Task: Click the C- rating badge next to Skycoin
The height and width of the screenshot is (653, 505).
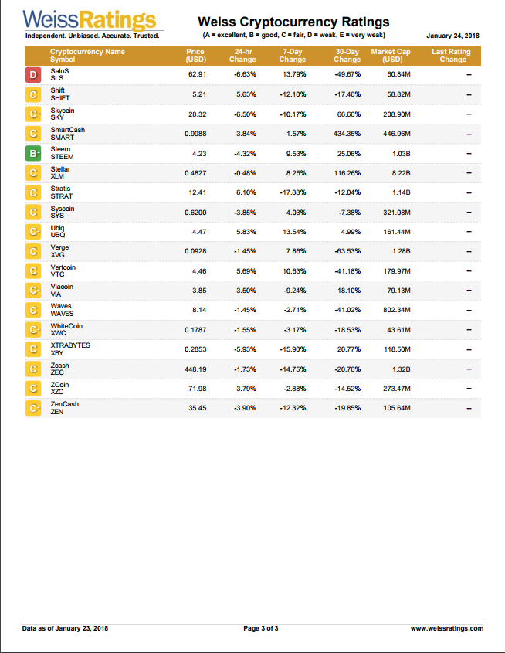Action: coord(33,114)
